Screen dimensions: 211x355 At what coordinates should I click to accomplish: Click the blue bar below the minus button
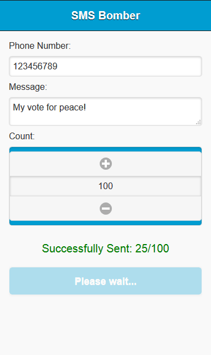(105, 223)
